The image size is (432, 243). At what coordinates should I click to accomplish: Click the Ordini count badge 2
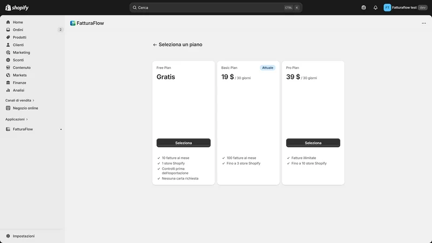click(x=60, y=30)
